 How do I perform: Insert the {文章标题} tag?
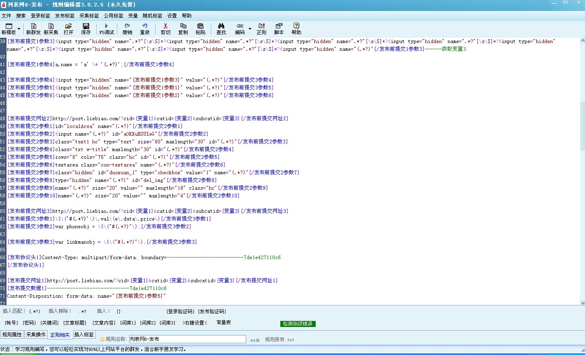75,323
